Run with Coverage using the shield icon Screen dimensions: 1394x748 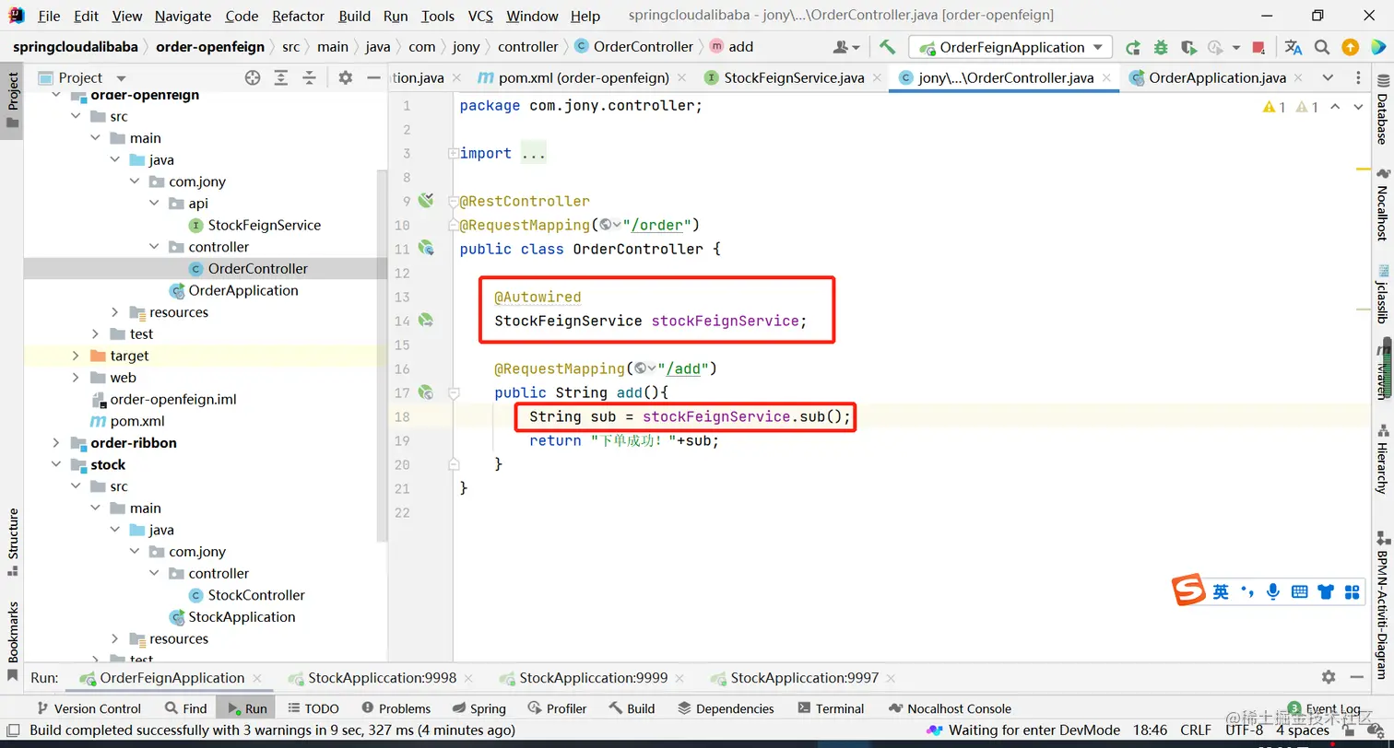pyautogui.click(x=1188, y=47)
